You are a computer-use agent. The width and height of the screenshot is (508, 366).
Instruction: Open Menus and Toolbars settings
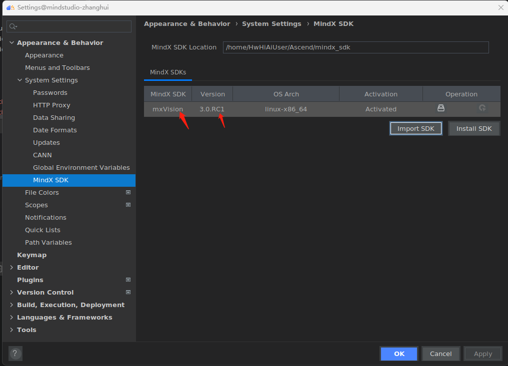tap(57, 67)
